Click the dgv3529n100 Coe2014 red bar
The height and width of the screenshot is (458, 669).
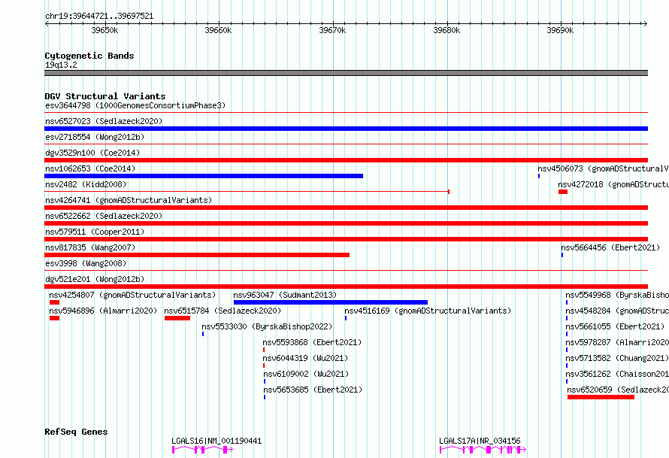coord(346,160)
